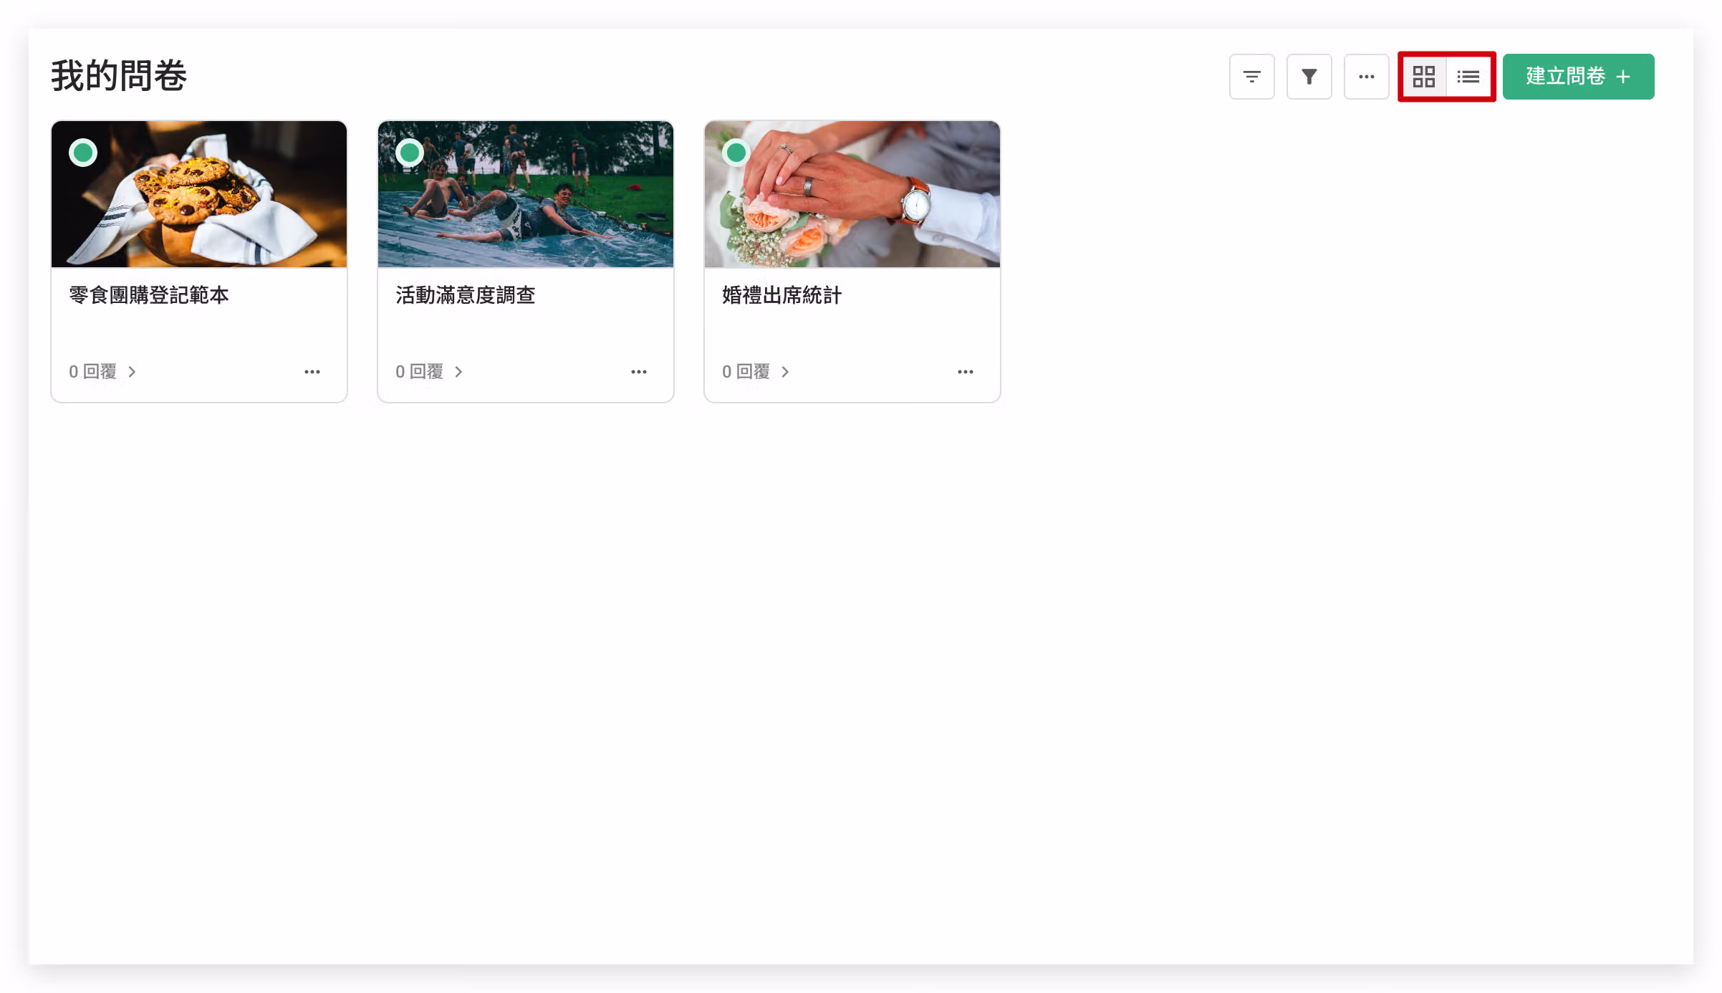Viewport: 1722px width, 993px height.
Task: Open the funnel filter button
Action: (1309, 77)
